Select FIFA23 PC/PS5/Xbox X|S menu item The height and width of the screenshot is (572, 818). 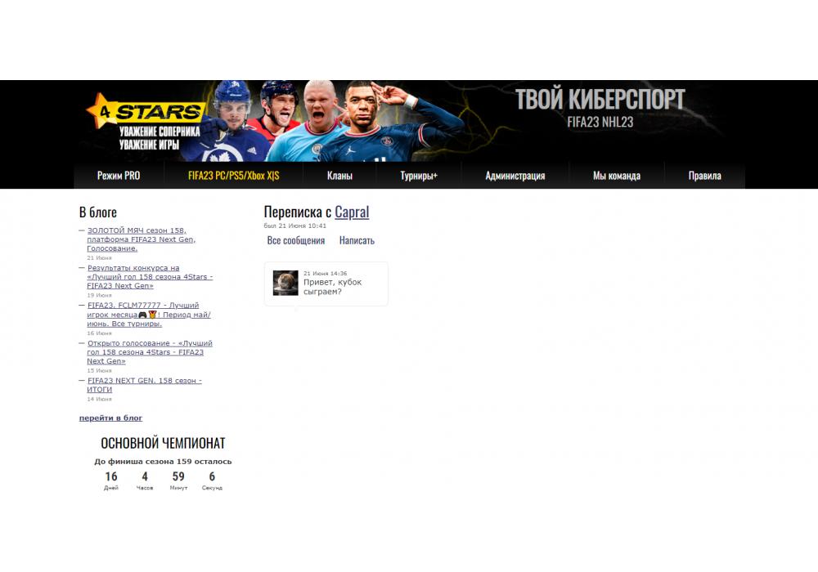point(234,176)
